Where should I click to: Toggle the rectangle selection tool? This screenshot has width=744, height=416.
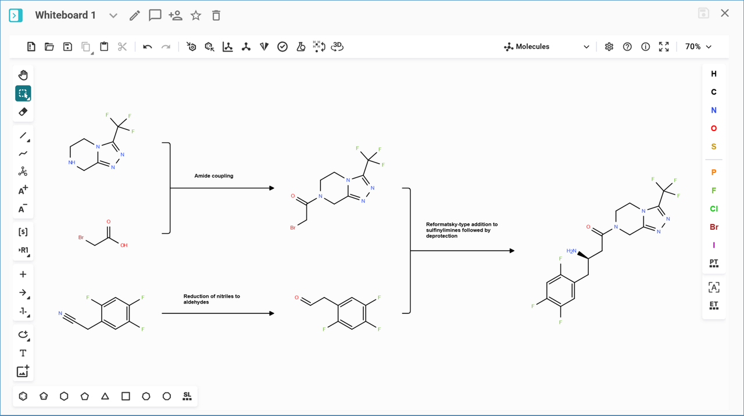pyautogui.click(x=23, y=93)
